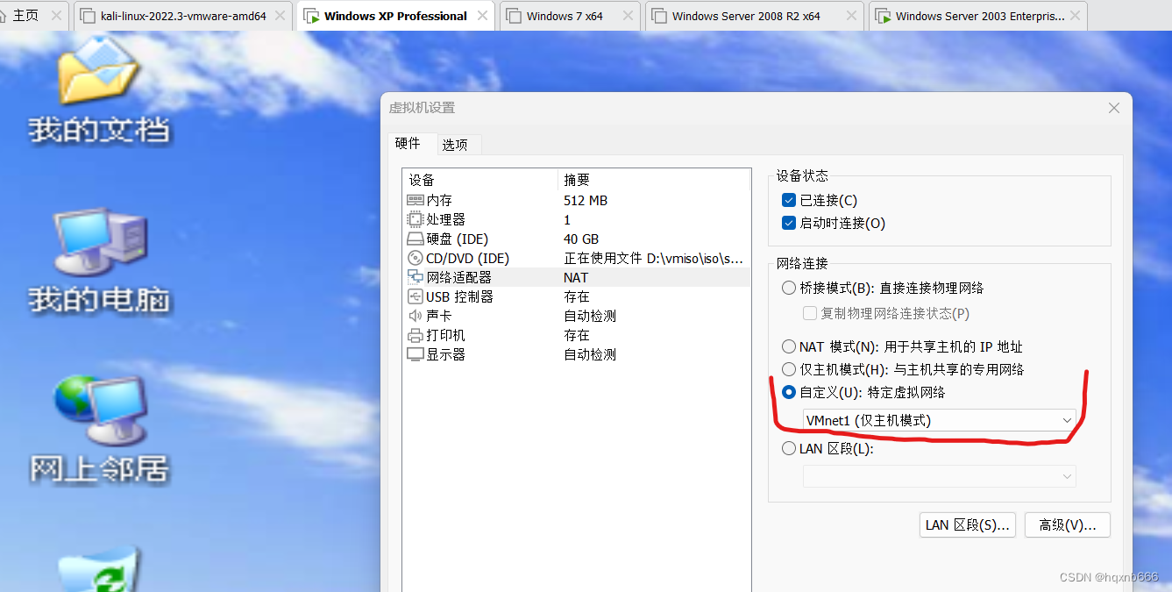Screen dimensions: 1172x592
Task: Close the virtual machine settings dialog
Action: point(1114,108)
